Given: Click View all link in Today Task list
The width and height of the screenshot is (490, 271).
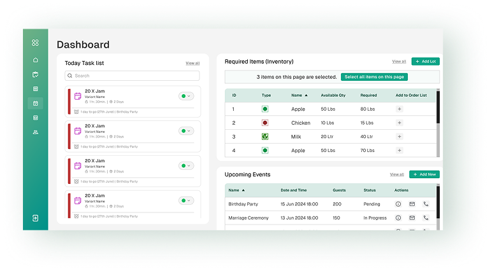Looking at the screenshot, I should [x=192, y=64].
